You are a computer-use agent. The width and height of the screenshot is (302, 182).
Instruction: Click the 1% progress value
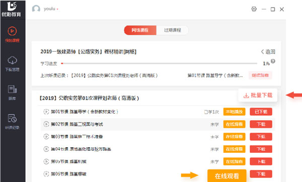[266, 63]
